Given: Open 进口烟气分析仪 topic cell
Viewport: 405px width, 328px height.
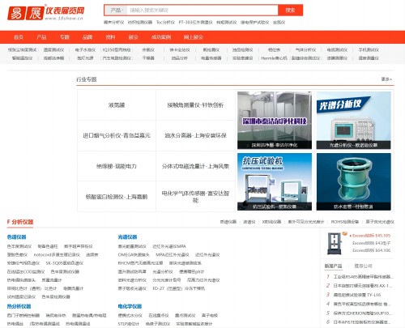Looking at the screenshot, I should [x=117, y=135].
